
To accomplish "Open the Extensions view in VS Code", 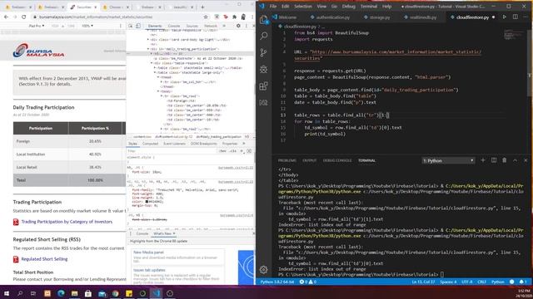I will 263,86.
